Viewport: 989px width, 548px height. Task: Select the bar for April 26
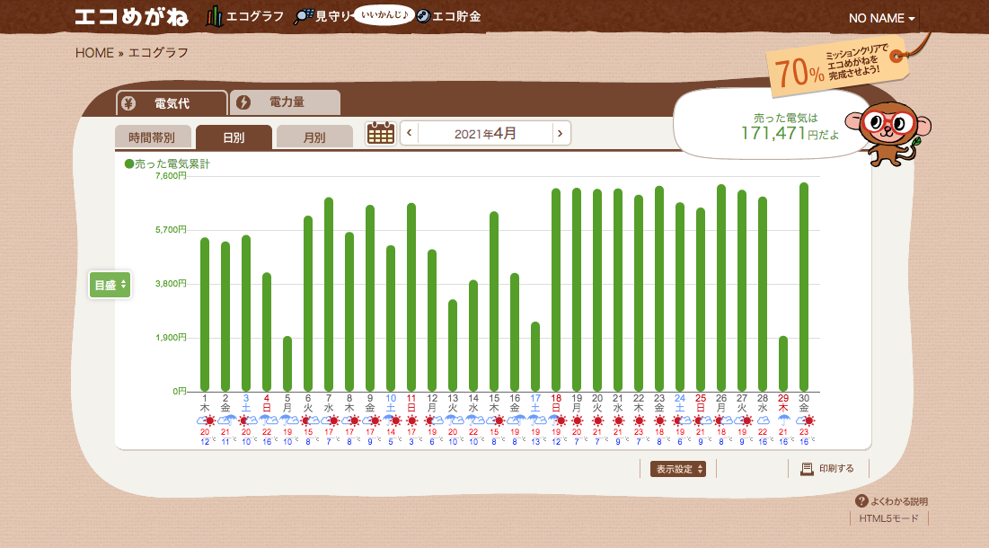click(x=721, y=287)
